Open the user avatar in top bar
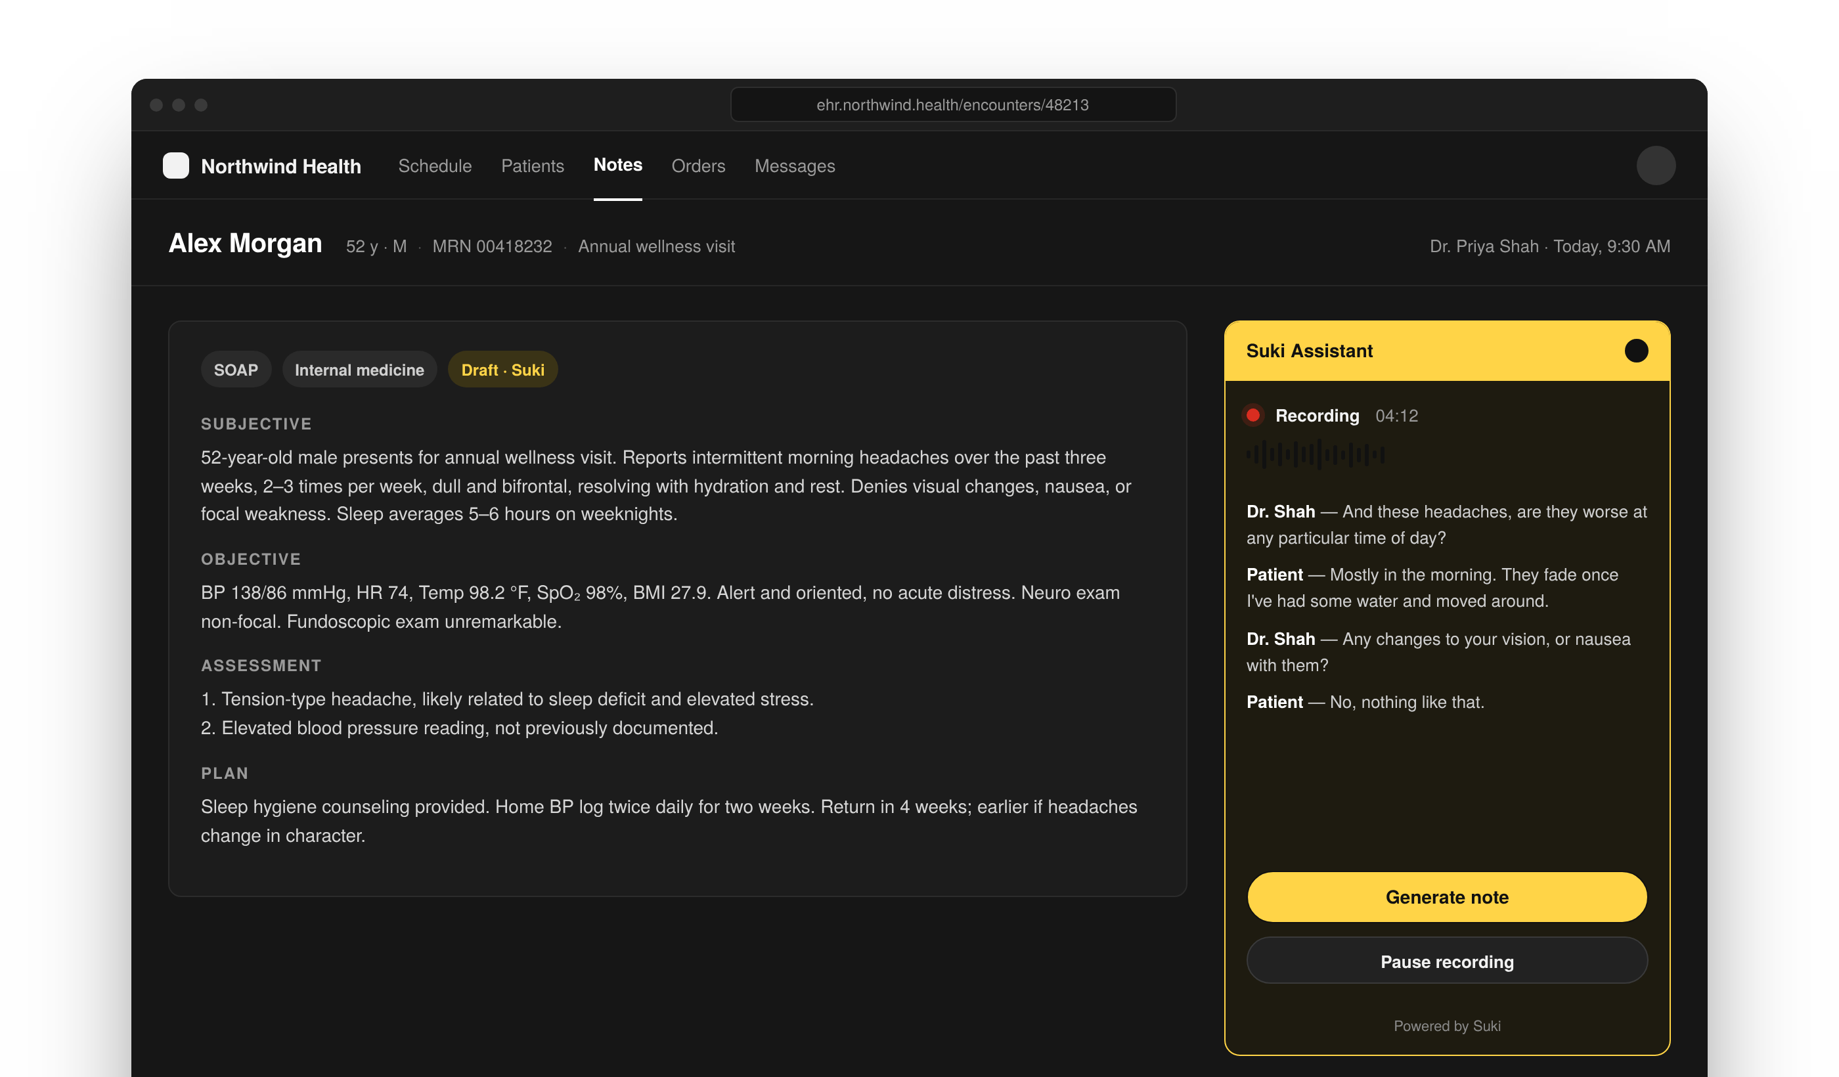Viewport: 1839px width, 1077px height. click(1656, 165)
